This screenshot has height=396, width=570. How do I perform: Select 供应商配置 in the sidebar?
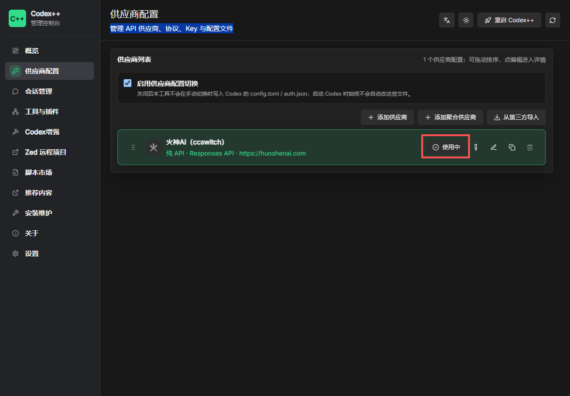[49, 71]
